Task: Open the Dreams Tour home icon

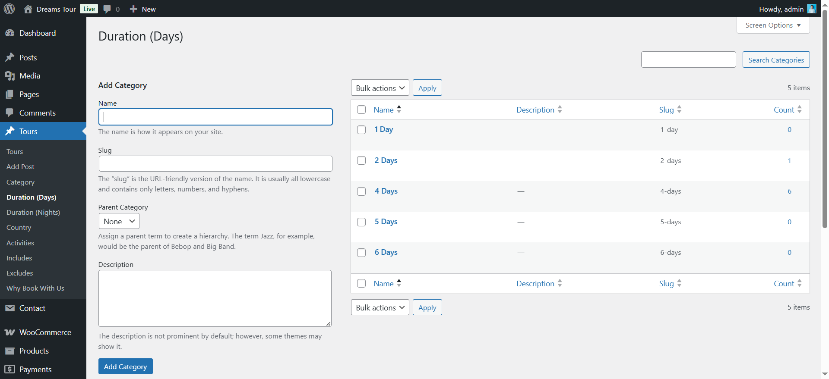Action: coord(28,9)
